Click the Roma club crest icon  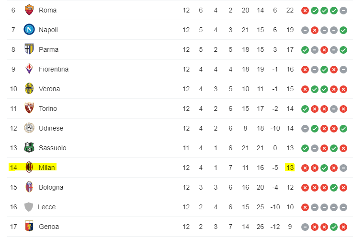click(x=29, y=10)
